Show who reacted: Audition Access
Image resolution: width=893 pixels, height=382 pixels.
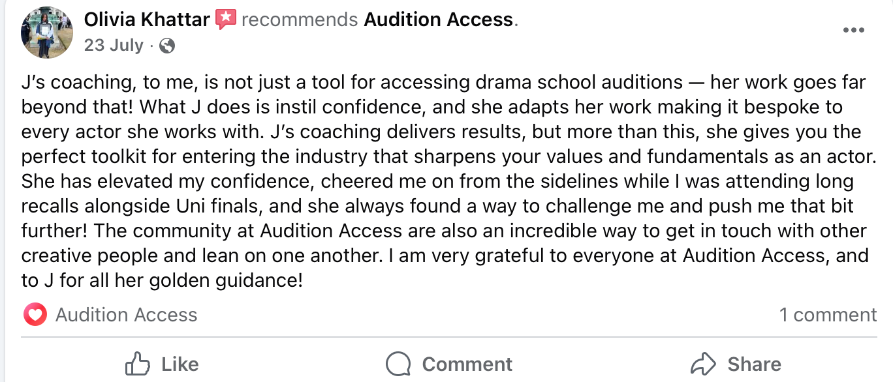tap(126, 316)
